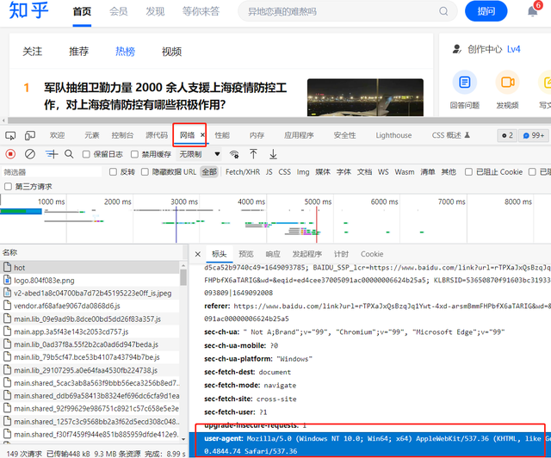Select the 计时 tab
This screenshot has width=551, height=458.
341,254
